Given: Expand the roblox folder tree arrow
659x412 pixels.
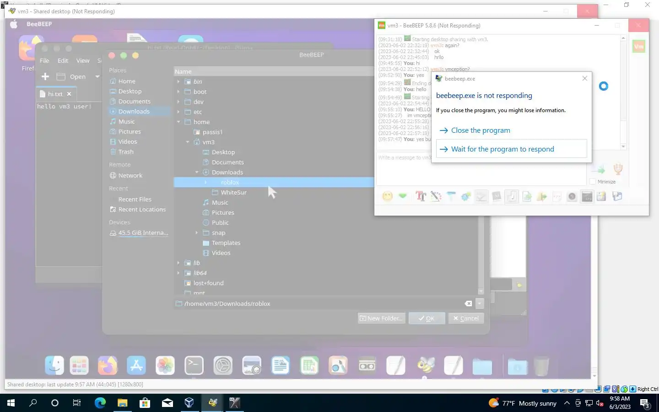Looking at the screenshot, I should (206, 182).
